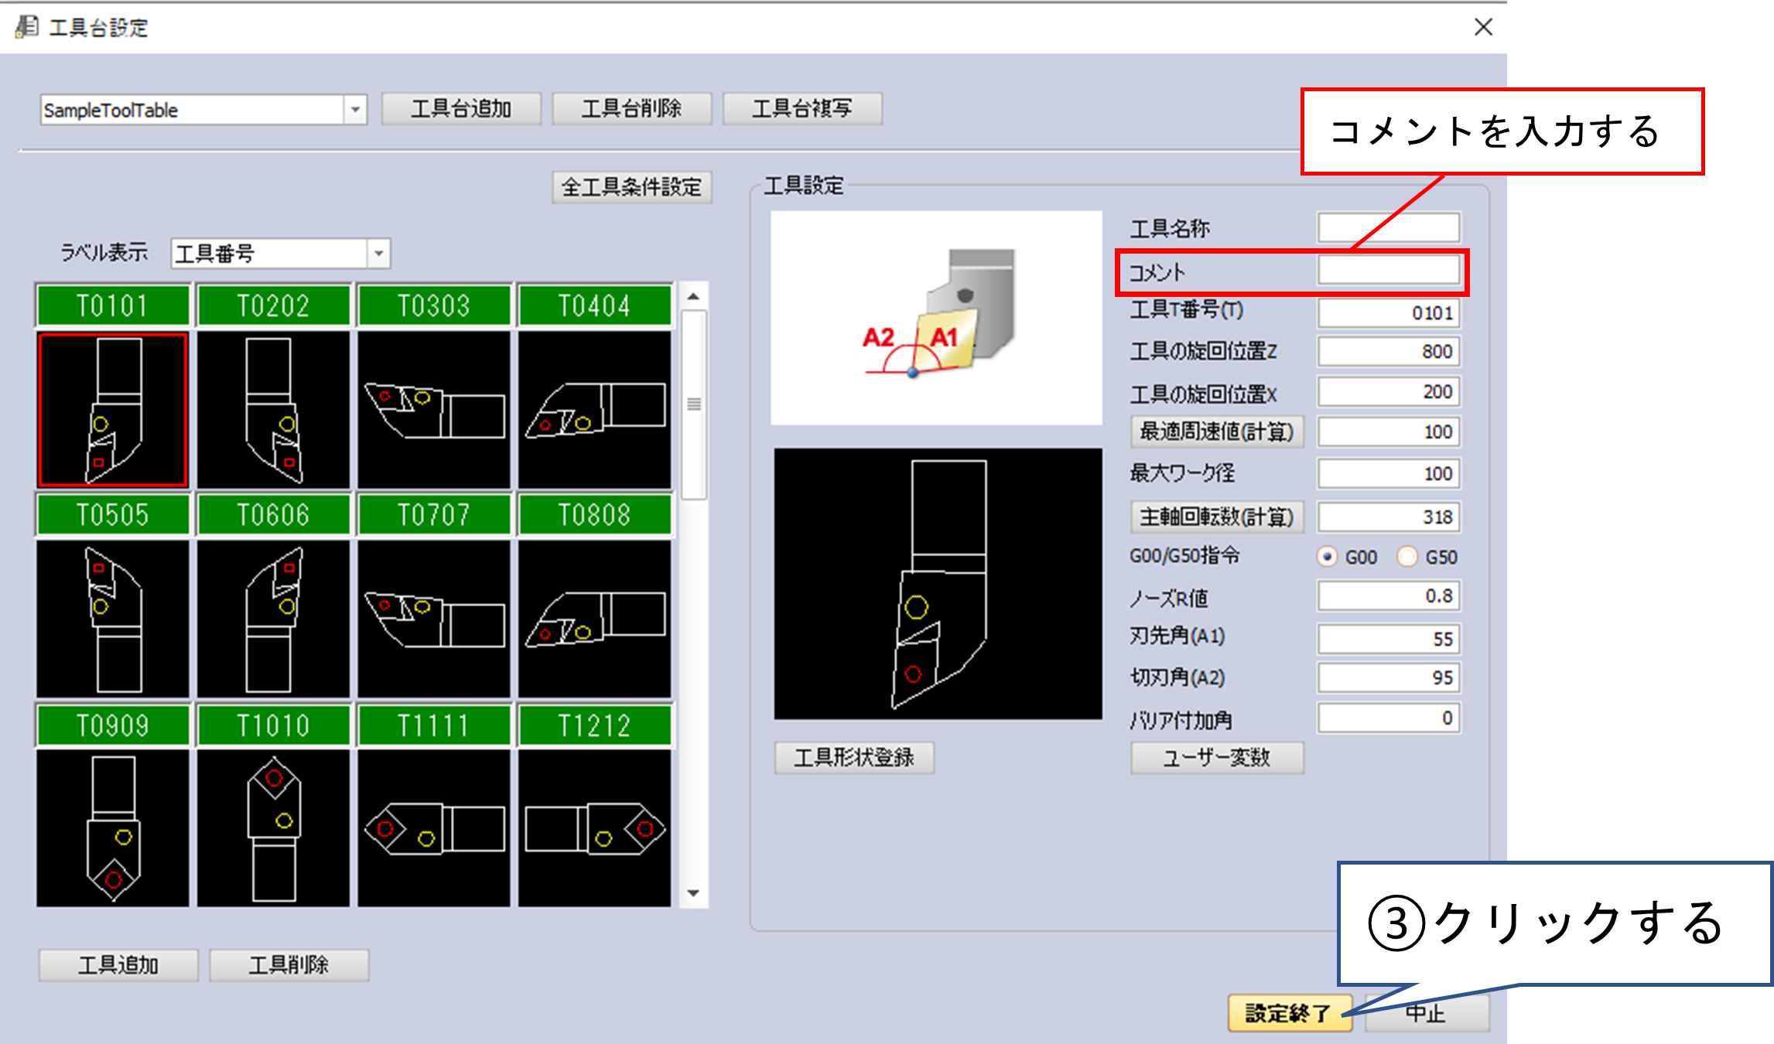The height and width of the screenshot is (1044, 1774).
Task: Click the A1/A2 angle illustration image
Action: (936, 317)
